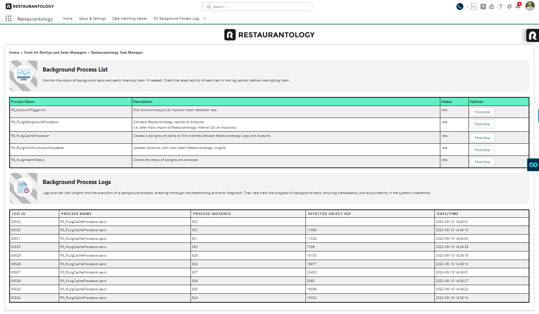539x314 pixels.
Task: Click the Home breadcrumb link
Action: 14,53
